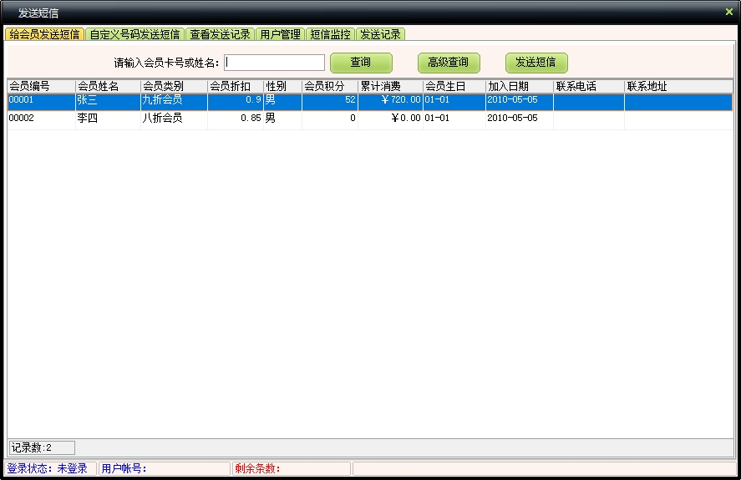Open the 自定义号码发送短信 tab
The image size is (741, 480).
pyautogui.click(x=134, y=34)
